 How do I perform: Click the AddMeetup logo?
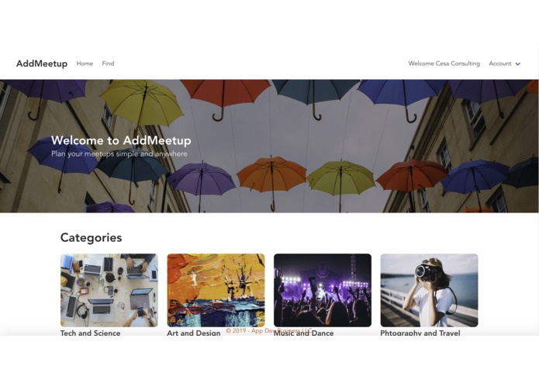click(x=42, y=64)
